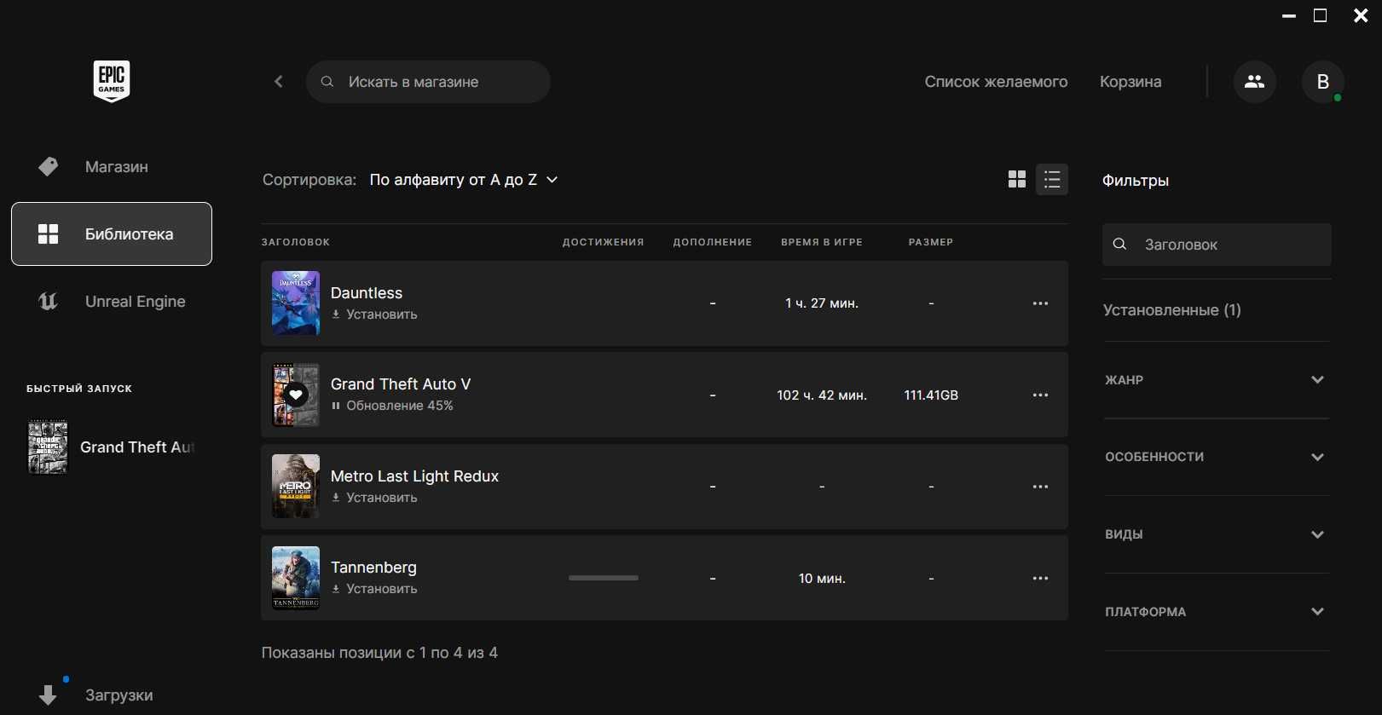Click the Dauntless cover thumbnail
This screenshot has height=715, width=1382.
[x=296, y=303]
